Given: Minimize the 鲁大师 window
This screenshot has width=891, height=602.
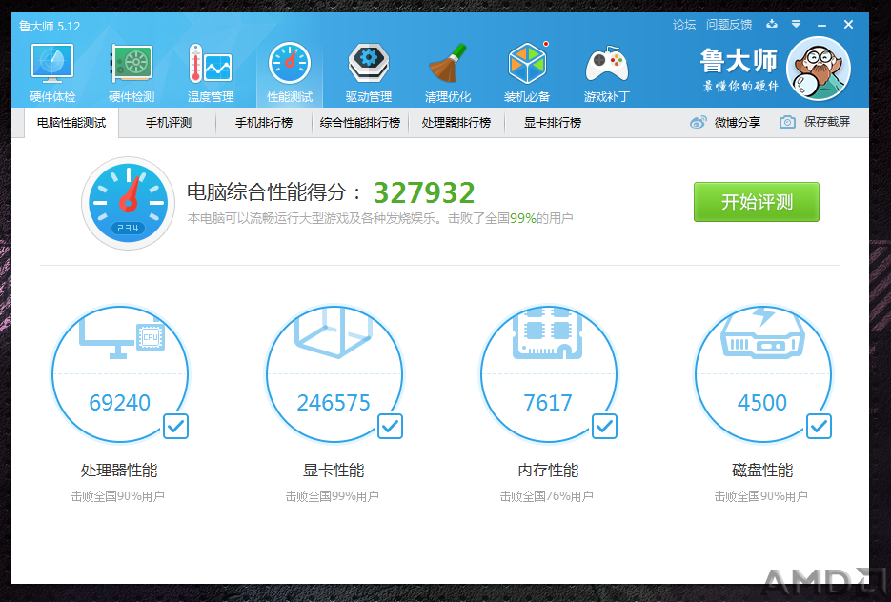Looking at the screenshot, I should [x=821, y=25].
